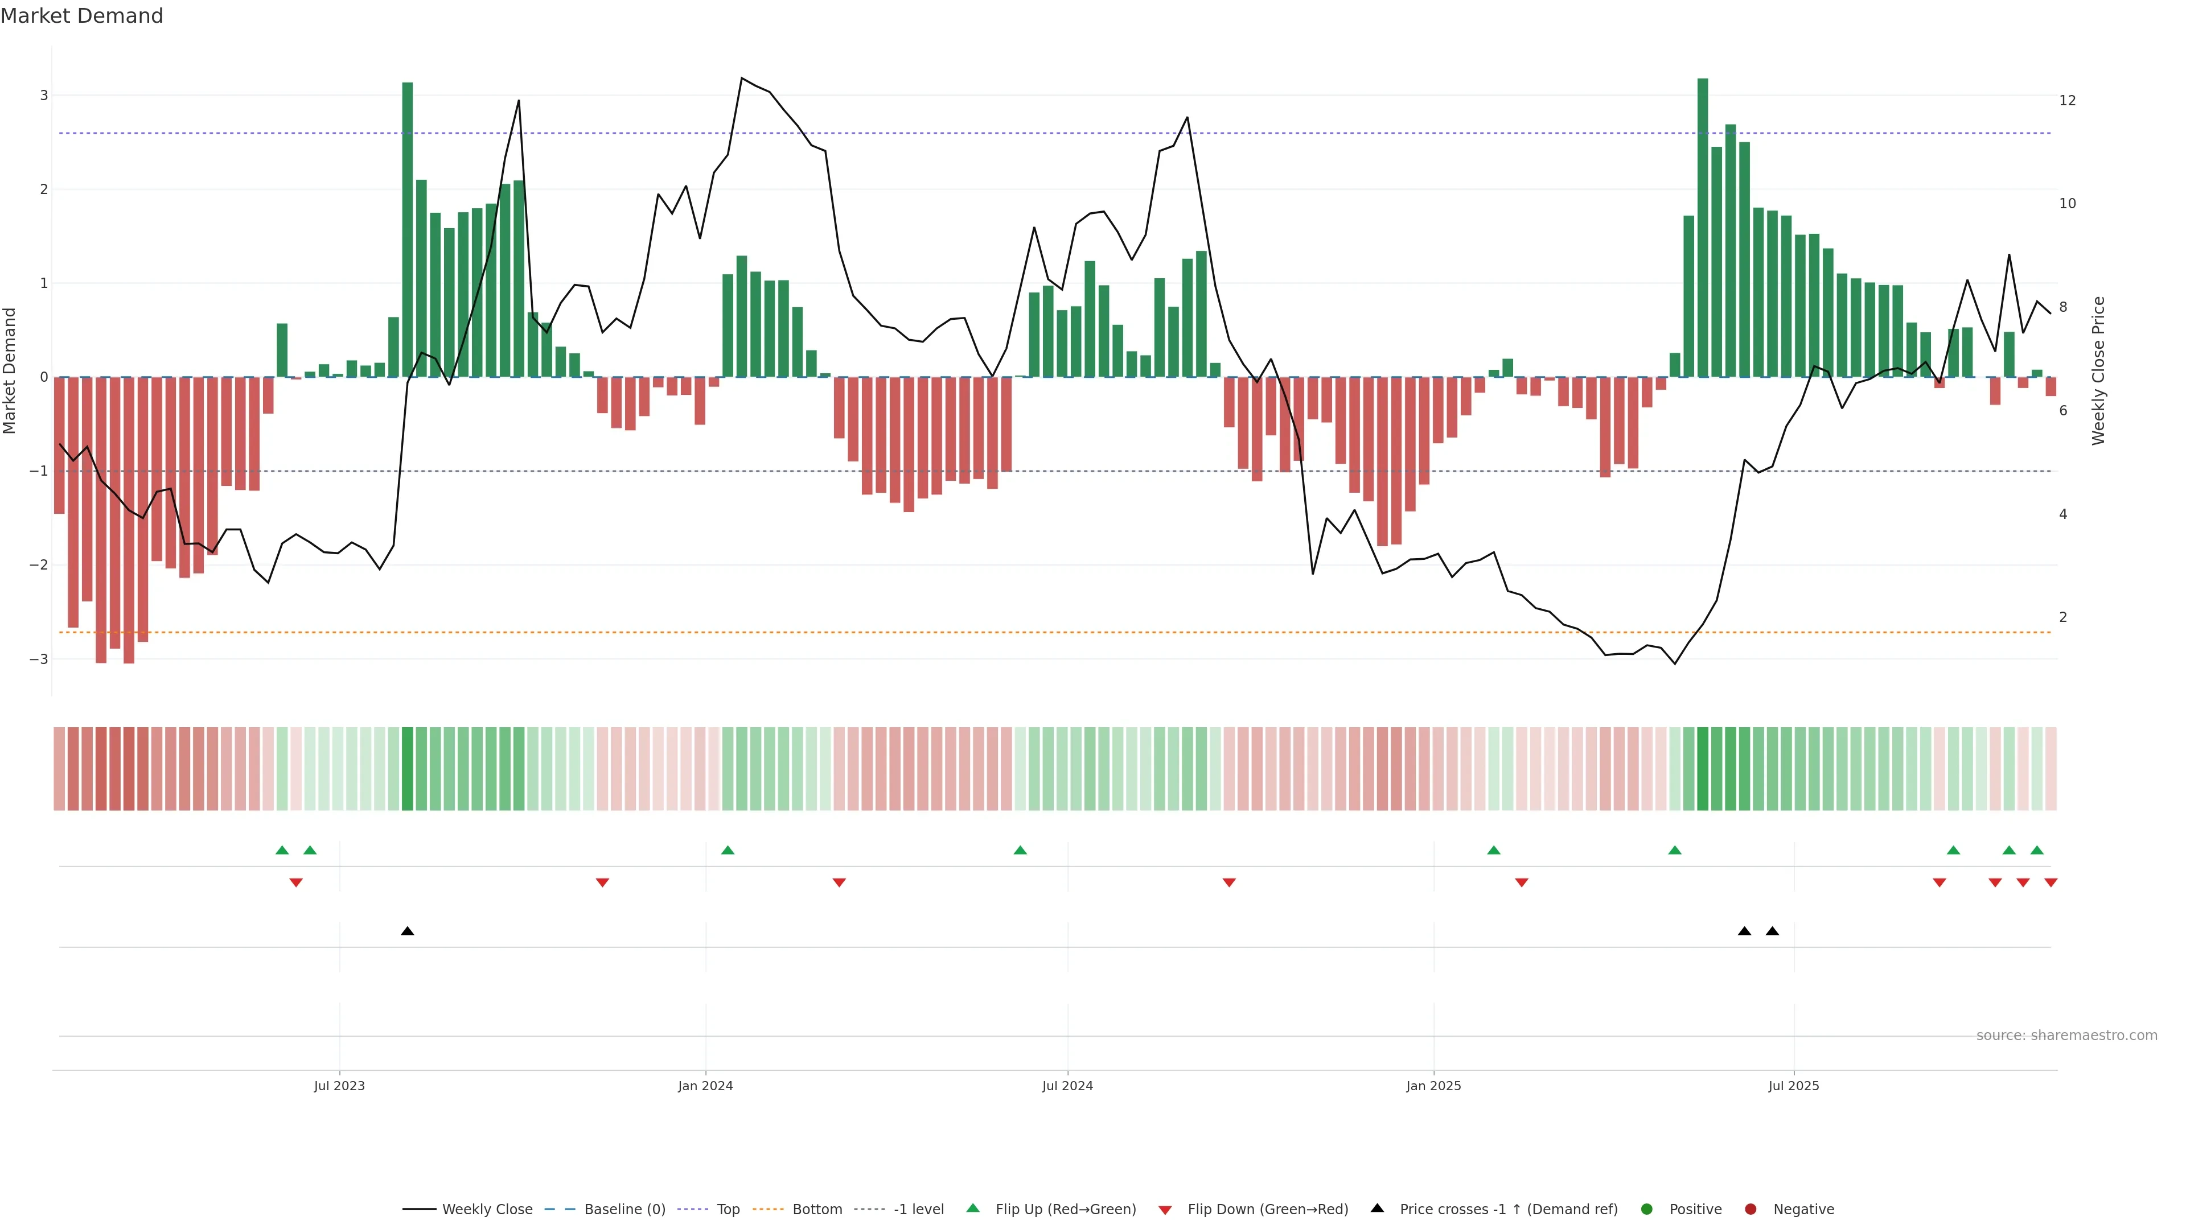Click the darkest green heatmap cell after Jul 2023
2186x1229 pixels.
point(408,769)
